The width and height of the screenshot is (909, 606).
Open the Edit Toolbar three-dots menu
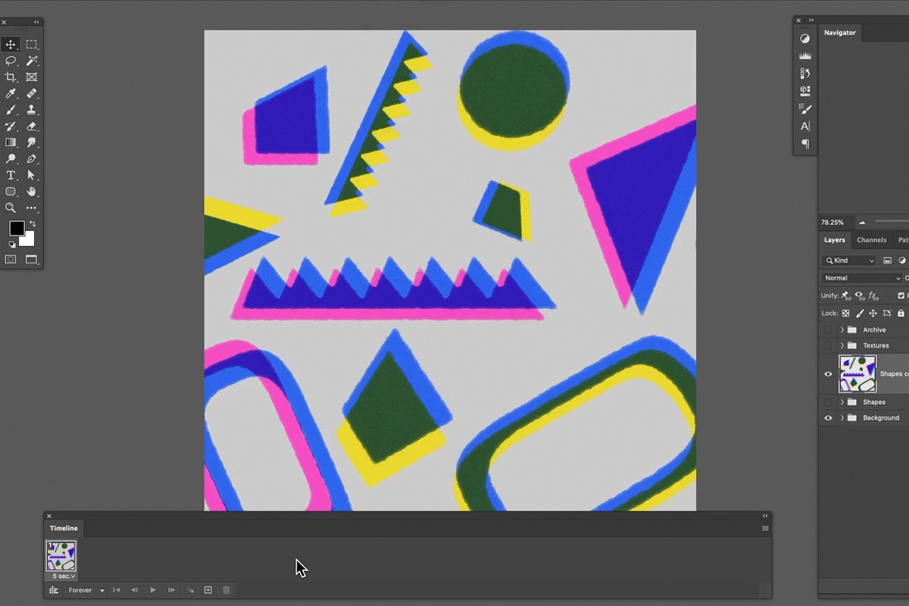[32, 208]
